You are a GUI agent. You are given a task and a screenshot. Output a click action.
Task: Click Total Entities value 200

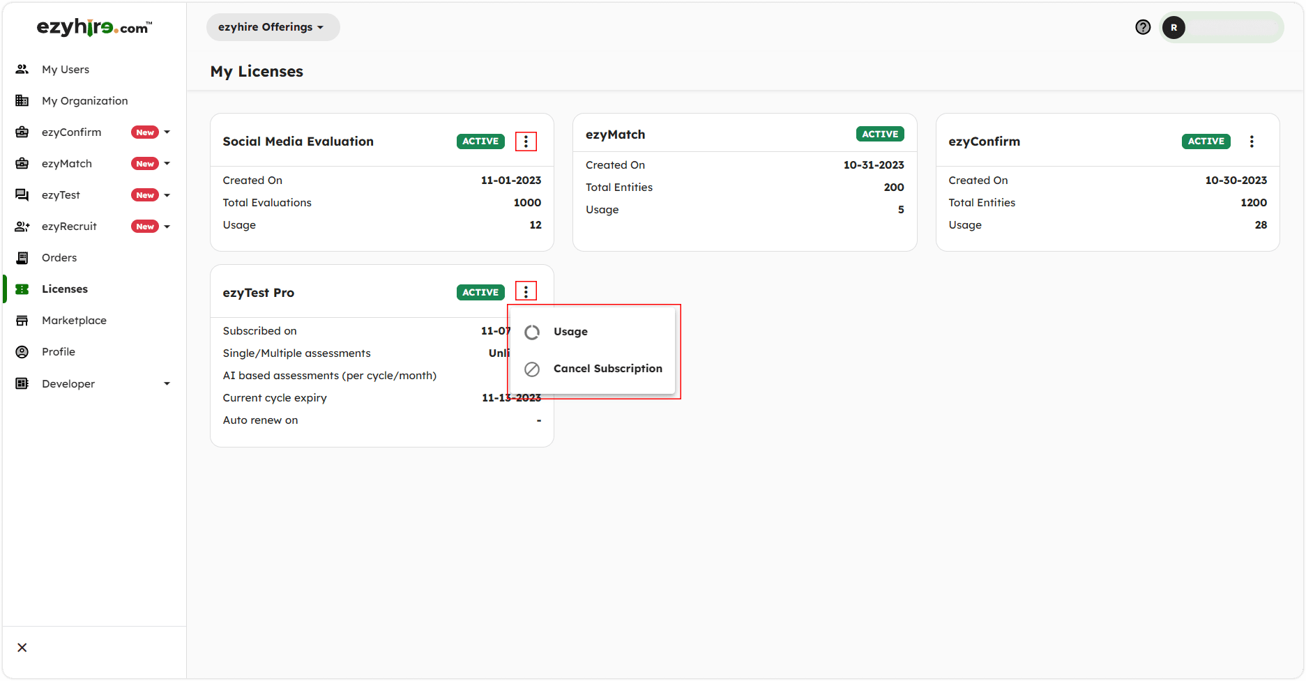(894, 187)
